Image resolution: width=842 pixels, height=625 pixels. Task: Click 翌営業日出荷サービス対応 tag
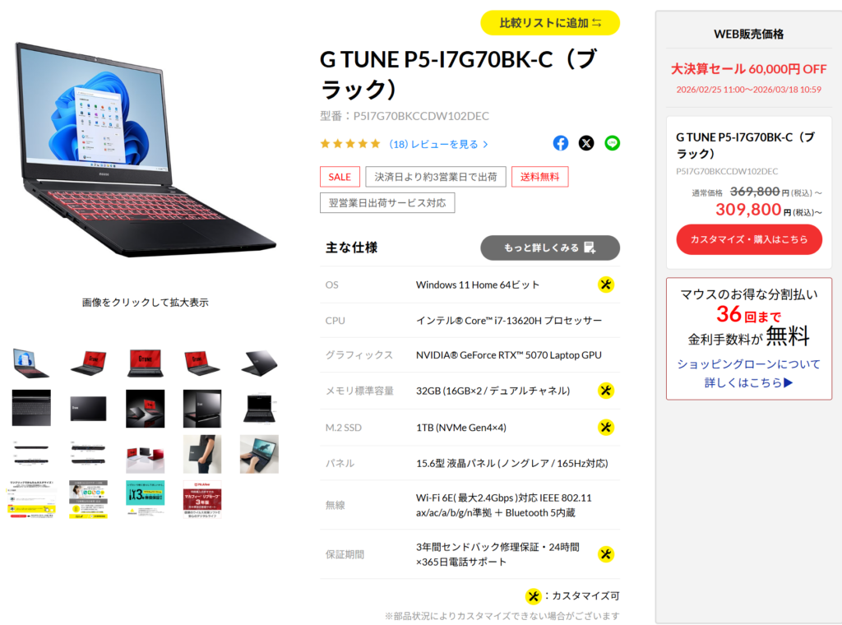(387, 203)
